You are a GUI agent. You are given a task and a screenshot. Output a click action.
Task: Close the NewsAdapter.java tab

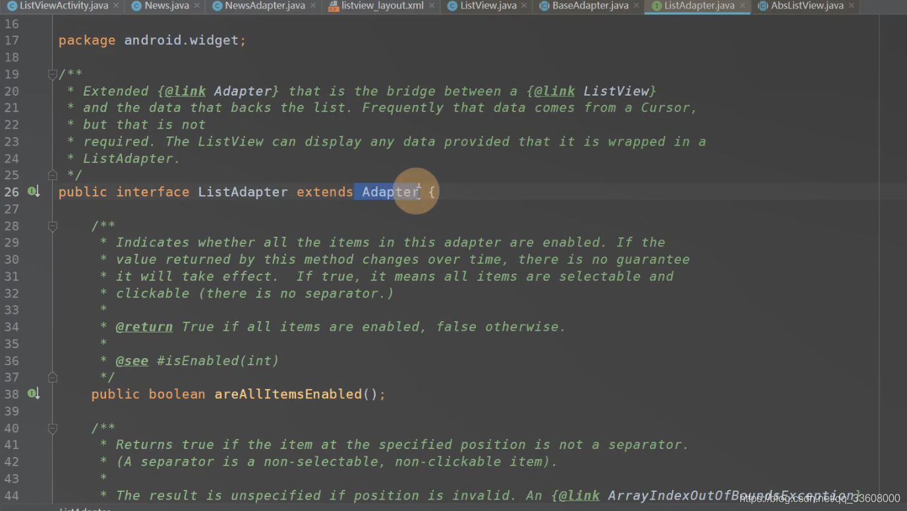(x=313, y=5)
